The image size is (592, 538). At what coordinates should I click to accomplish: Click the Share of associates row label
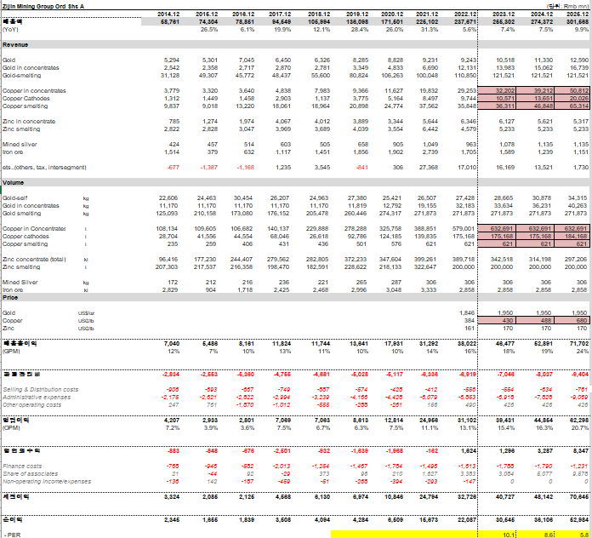[31, 474]
